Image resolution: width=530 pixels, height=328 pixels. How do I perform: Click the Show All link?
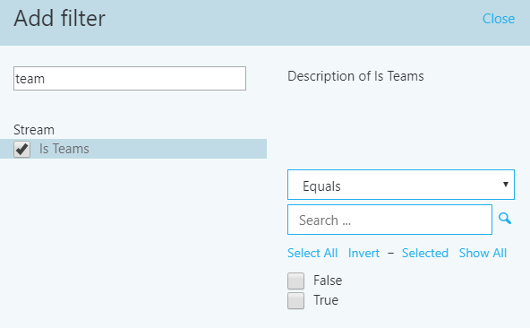pos(483,254)
